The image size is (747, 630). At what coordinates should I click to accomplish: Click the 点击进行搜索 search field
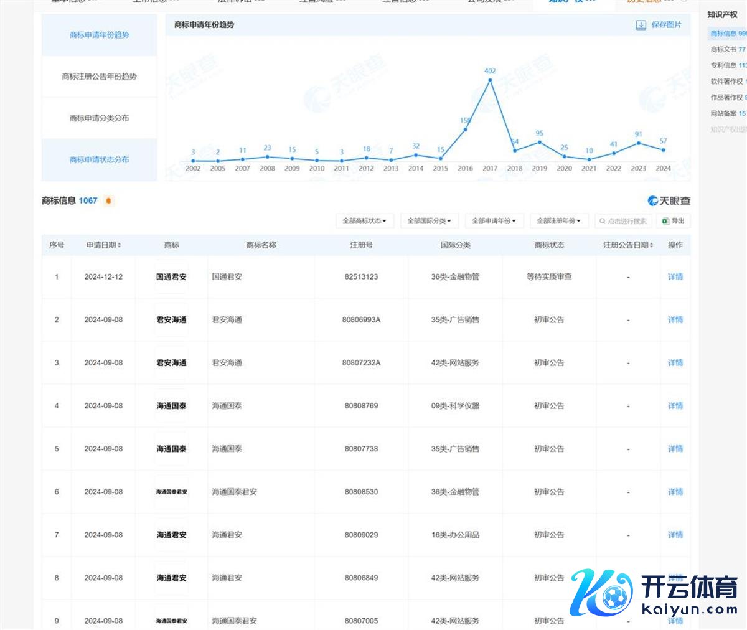coord(625,221)
